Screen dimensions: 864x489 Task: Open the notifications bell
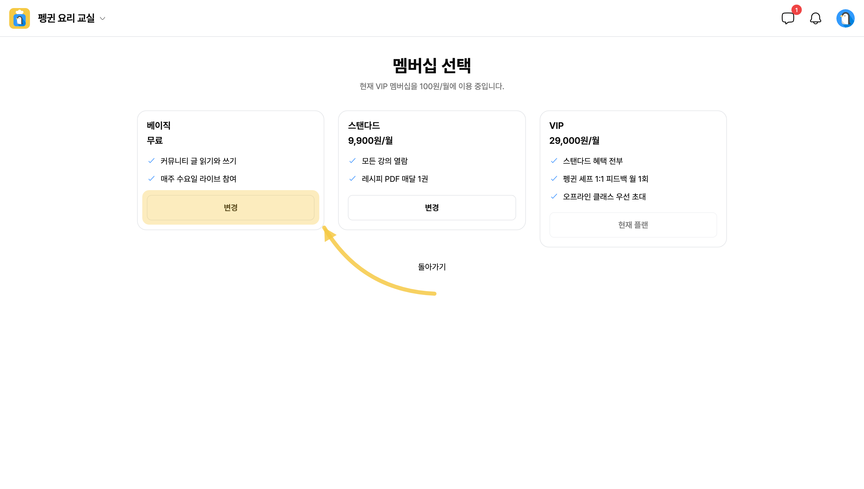(815, 18)
